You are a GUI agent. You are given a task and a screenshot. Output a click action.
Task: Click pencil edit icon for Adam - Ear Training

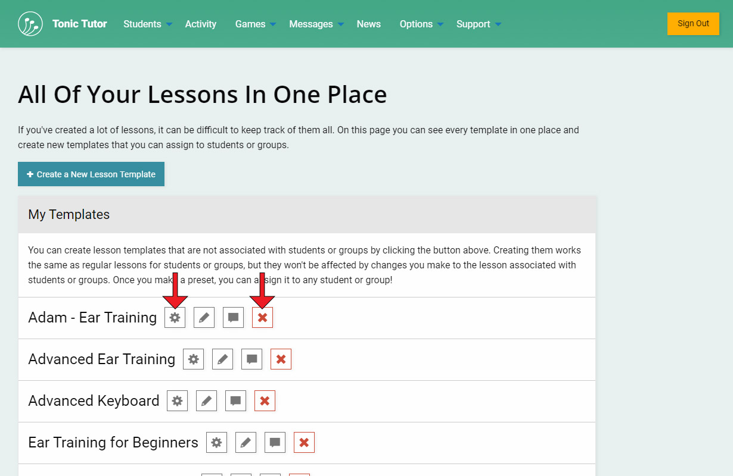click(x=204, y=318)
